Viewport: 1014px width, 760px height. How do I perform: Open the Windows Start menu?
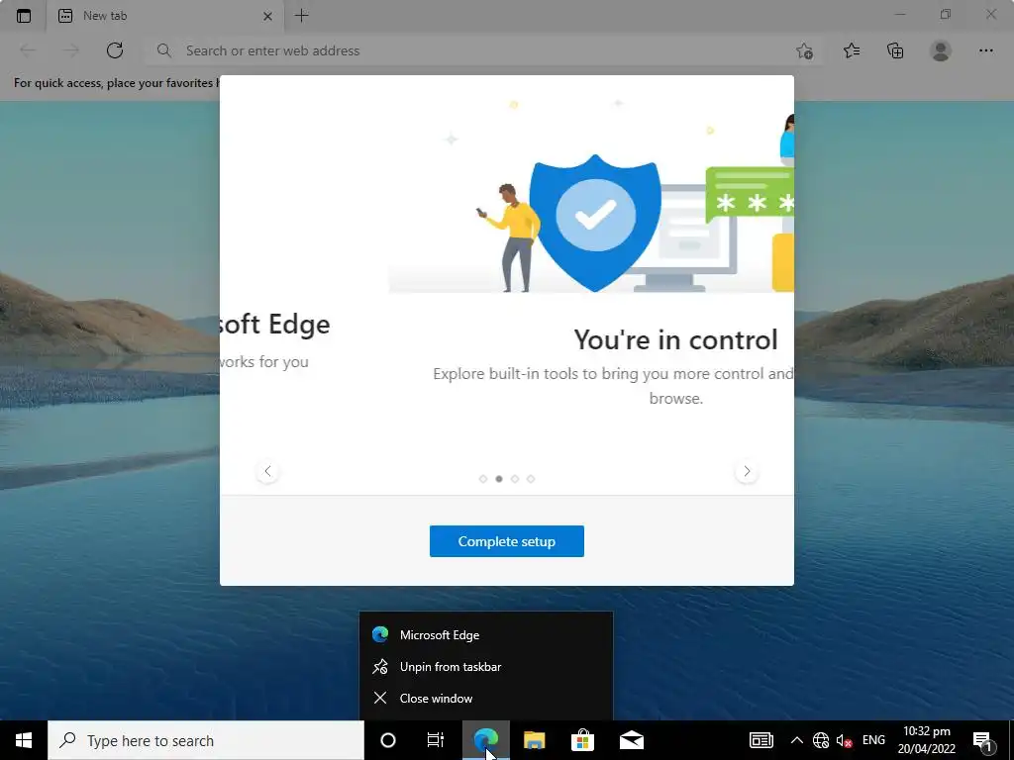point(24,740)
